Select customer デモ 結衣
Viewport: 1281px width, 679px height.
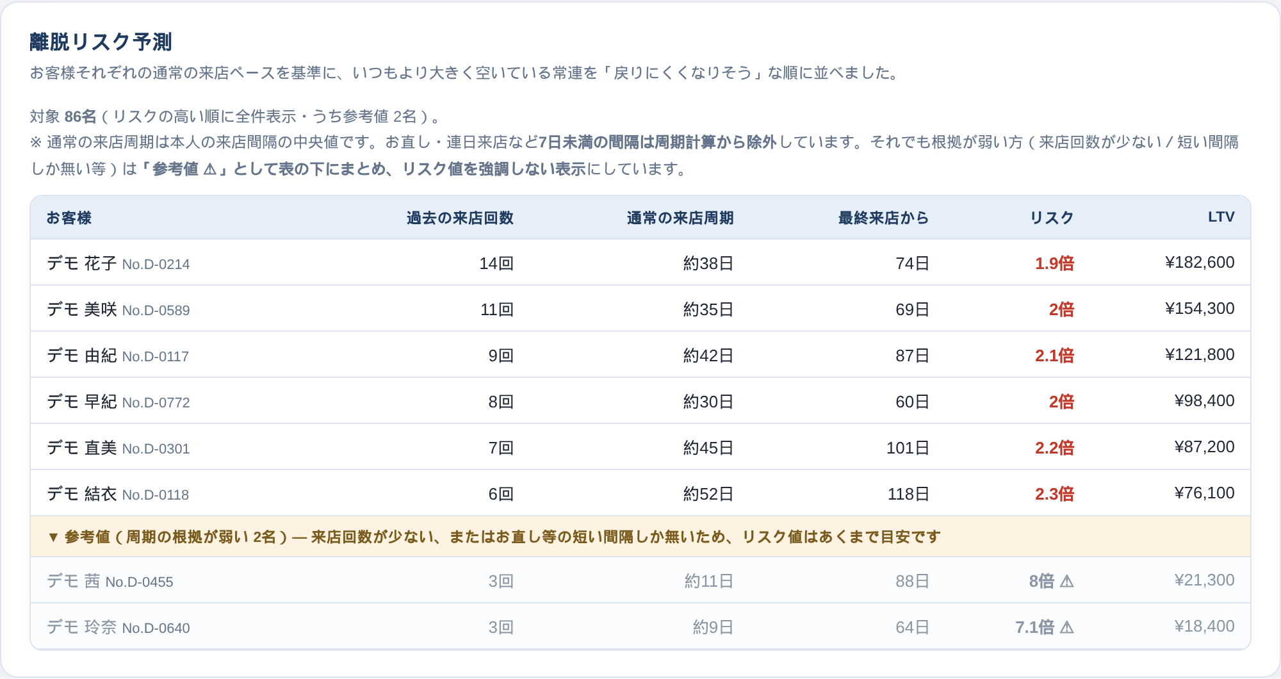82,494
